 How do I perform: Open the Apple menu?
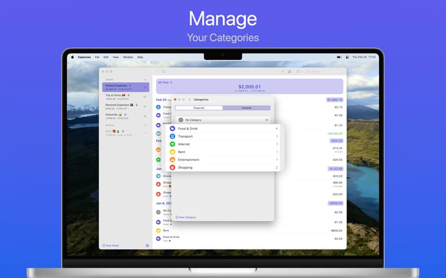pyautogui.click(x=72, y=57)
